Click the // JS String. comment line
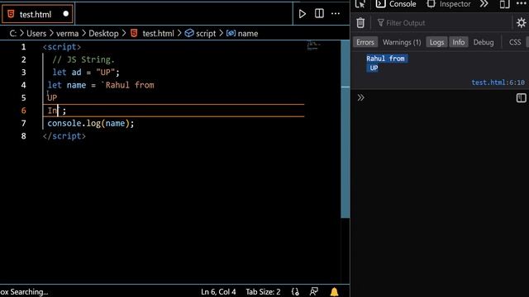 coord(83,59)
